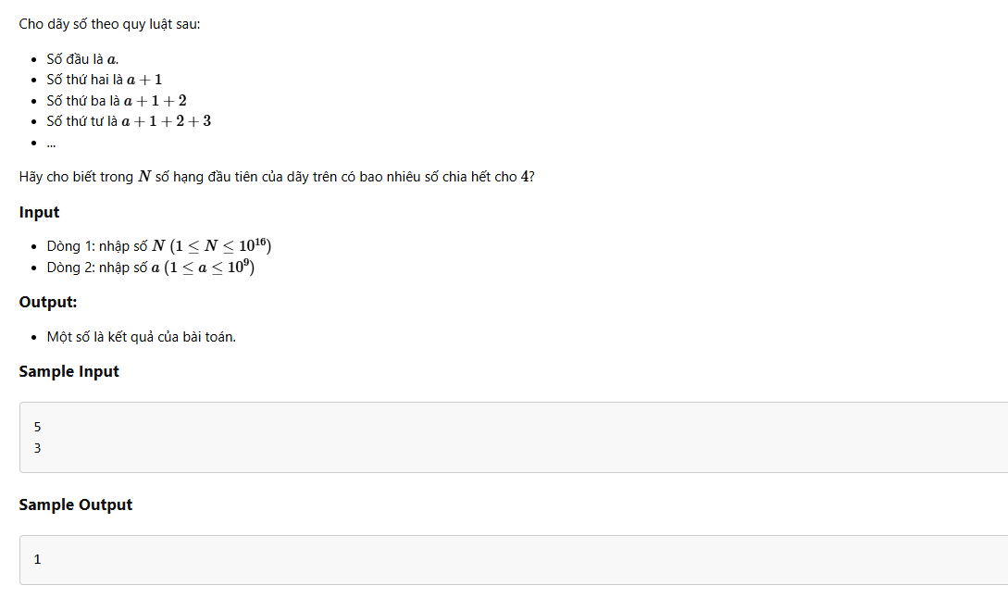Click the a ≤ 10^9 constraint expression
This screenshot has width=1008, height=598.
209,268
